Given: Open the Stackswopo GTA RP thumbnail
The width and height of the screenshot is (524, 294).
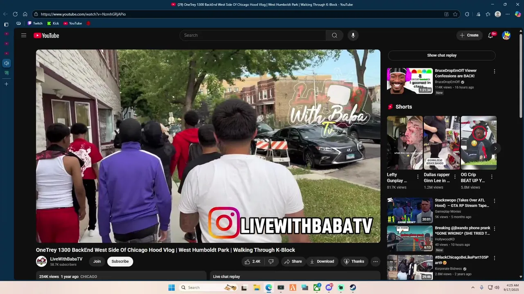Looking at the screenshot, I should (x=410, y=210).
